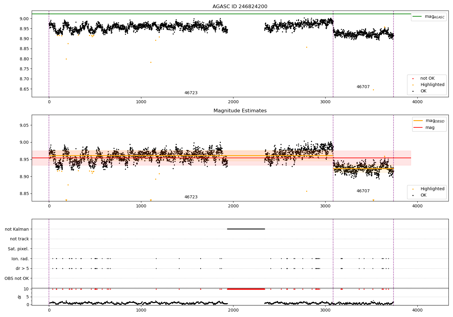The height and width of the screenshot is (317, 453).
Task: Click dr axis tick 10 in bottom plot
Action: pos(26,289)
